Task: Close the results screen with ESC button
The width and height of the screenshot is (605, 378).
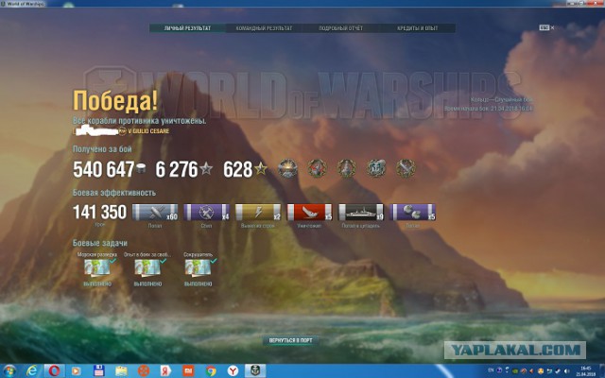Action: [x=546, y=27]
